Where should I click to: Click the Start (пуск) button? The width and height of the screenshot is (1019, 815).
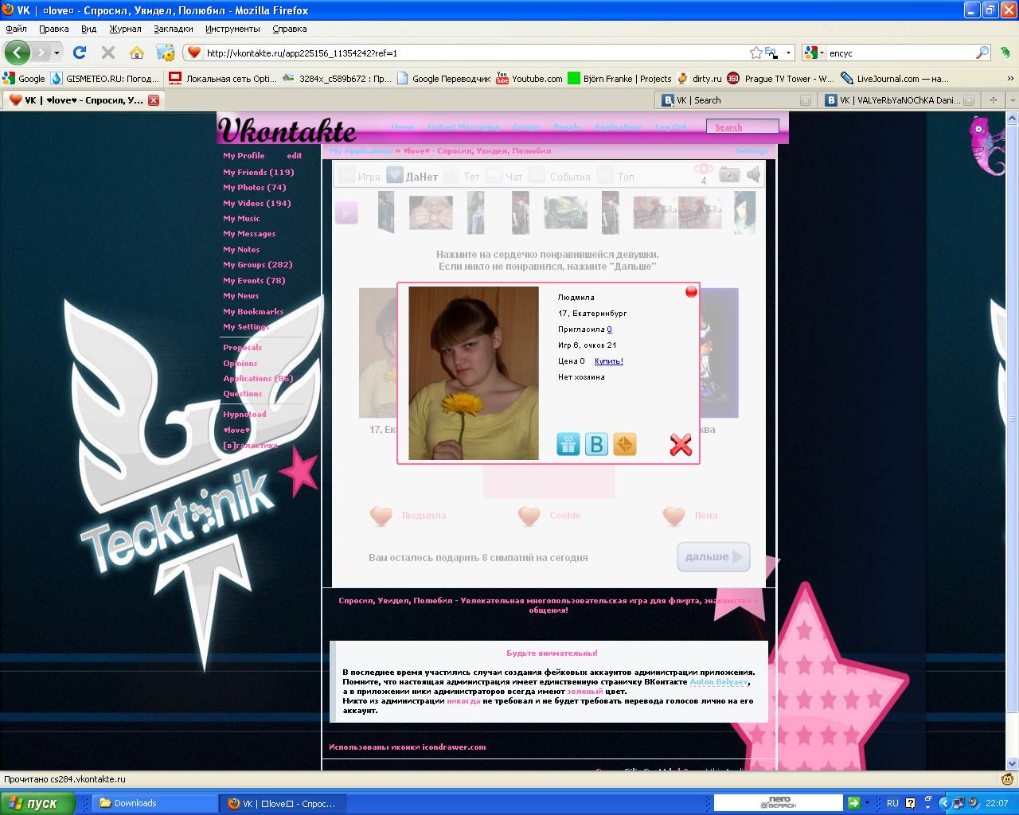(37, 803)
